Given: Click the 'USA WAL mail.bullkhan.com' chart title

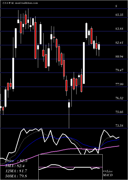Looking at the screenshot, I should coord(20,3).
